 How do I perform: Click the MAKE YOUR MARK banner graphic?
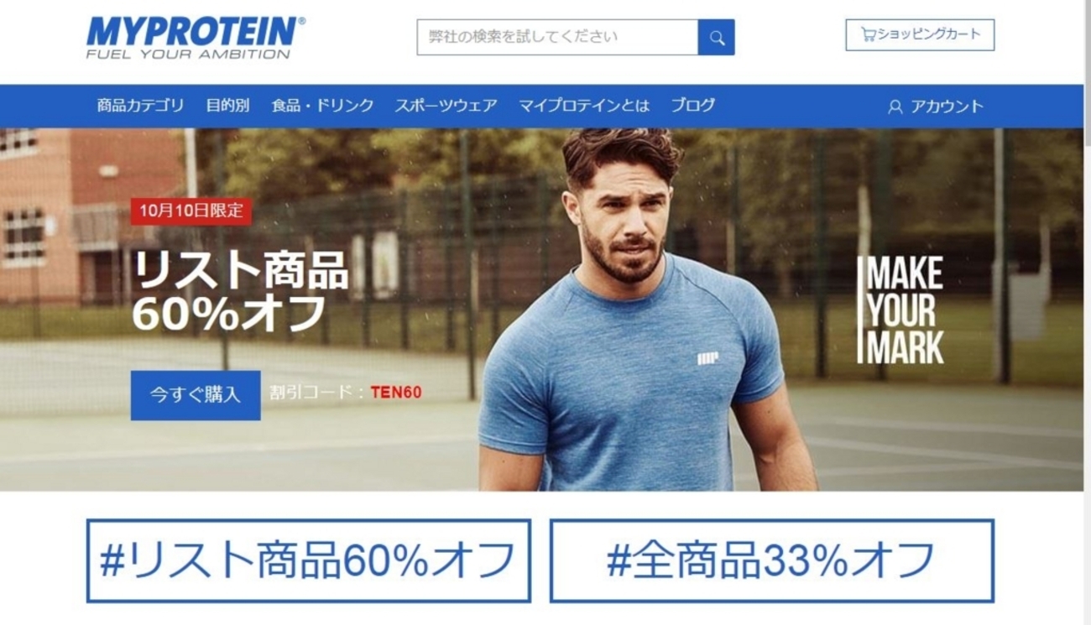tap(900, 310)
